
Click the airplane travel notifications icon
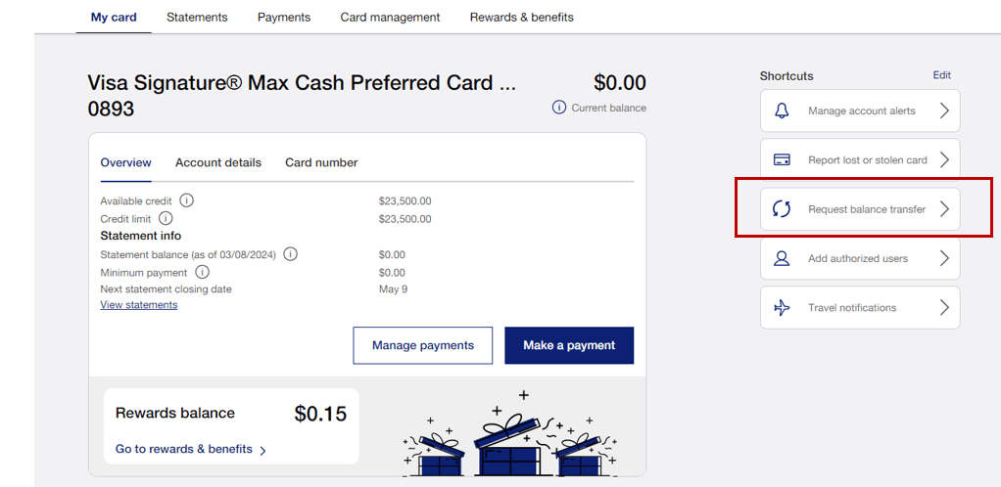point(782,307)
